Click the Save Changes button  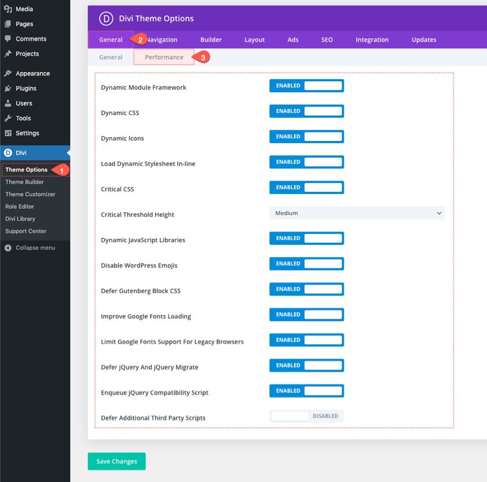click(116, 461)
